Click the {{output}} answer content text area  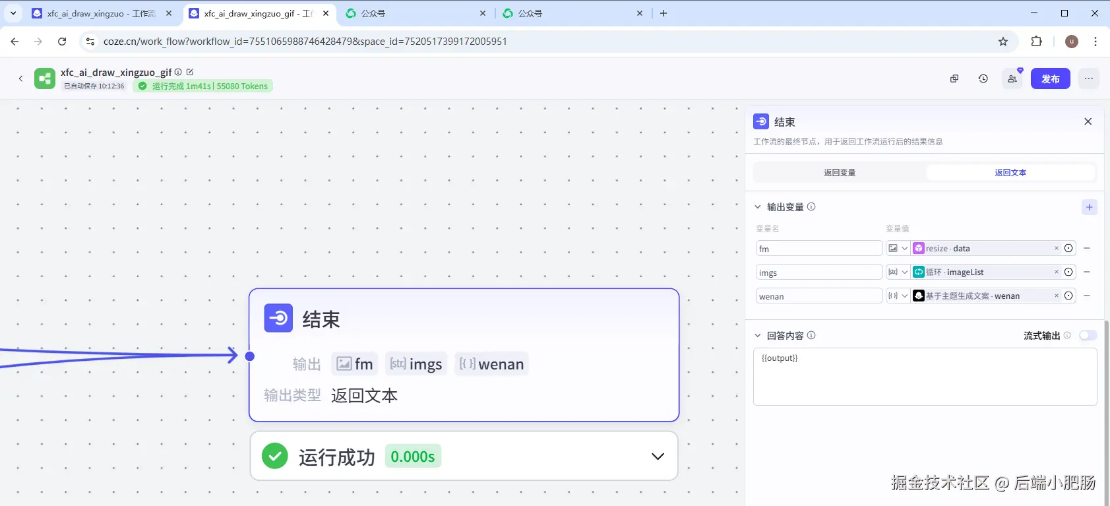(925, 377)
